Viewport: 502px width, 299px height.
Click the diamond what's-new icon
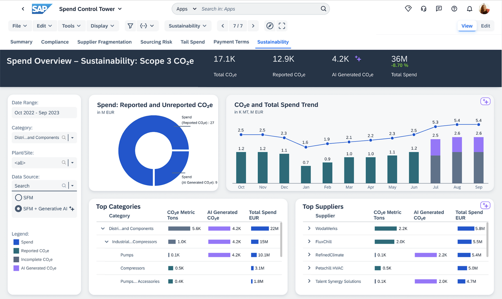[408, 9]
